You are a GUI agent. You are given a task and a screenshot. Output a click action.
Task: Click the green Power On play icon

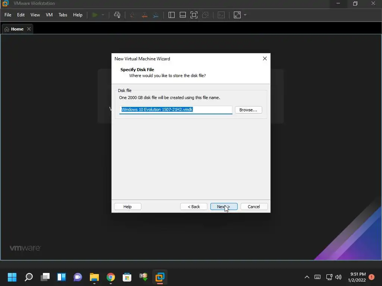[x=95, y=15]
